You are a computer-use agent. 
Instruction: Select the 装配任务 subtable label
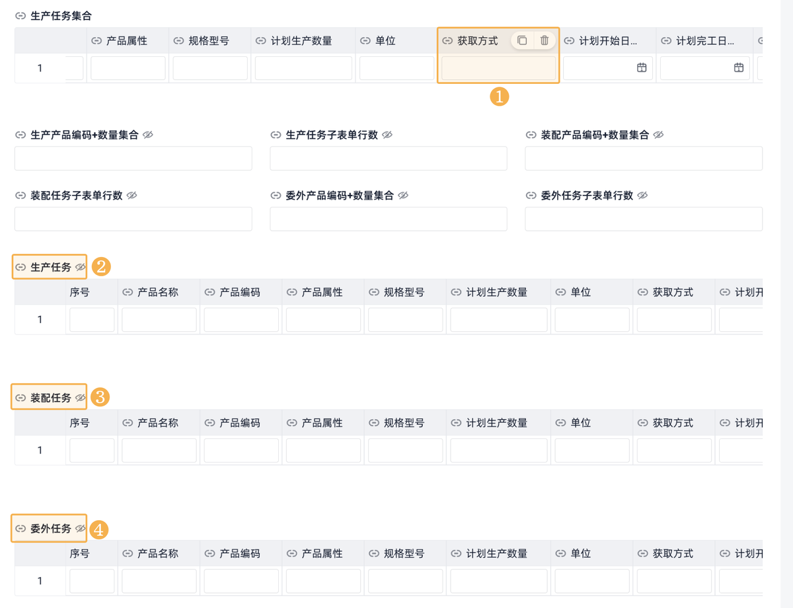(50, 398)
